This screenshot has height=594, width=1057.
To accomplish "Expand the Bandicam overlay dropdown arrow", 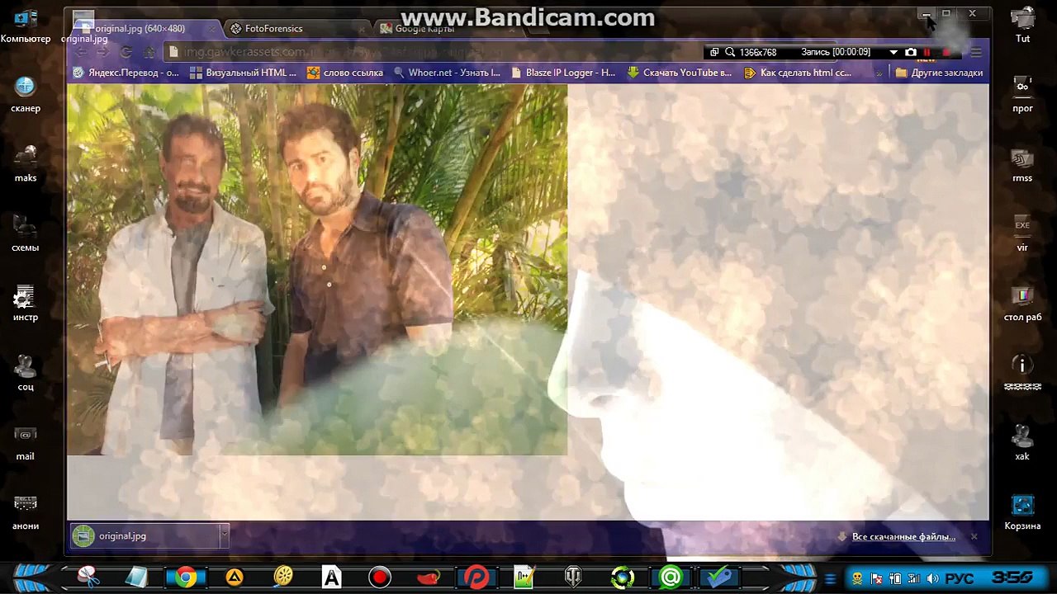I will click(x=893, y=52).
